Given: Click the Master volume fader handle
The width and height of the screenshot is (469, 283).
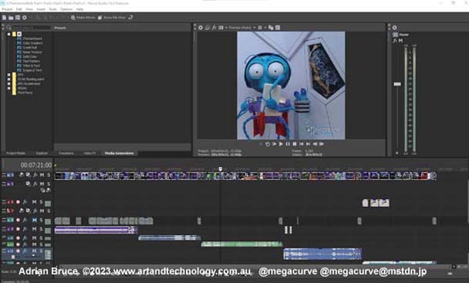Looking at the screenshot, I should pyautogui.click(x=397, y=84).
